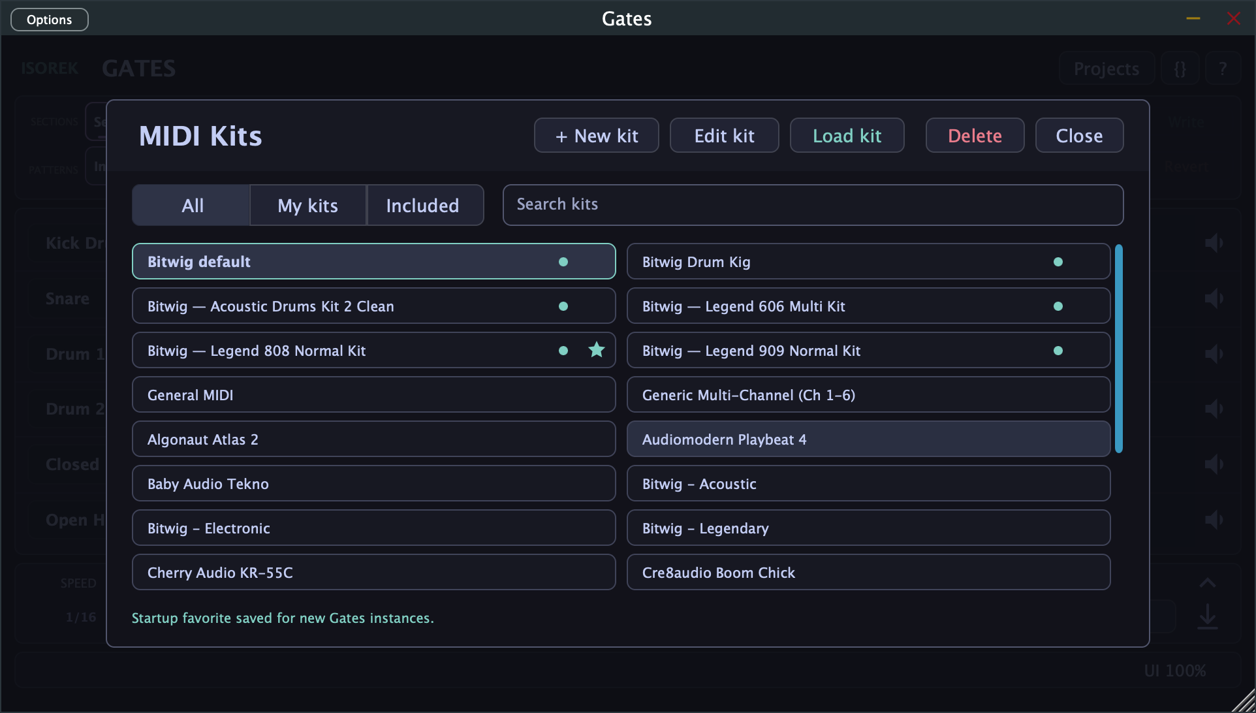The height and width of the screenshot is (713, 1256).
Task: Select the Baby Audio Tekno kit
Action: (x=374, y=483)
